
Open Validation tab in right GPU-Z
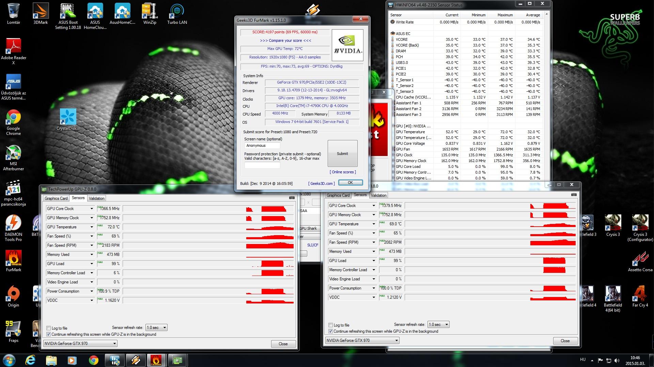click(x=379, y=195)
